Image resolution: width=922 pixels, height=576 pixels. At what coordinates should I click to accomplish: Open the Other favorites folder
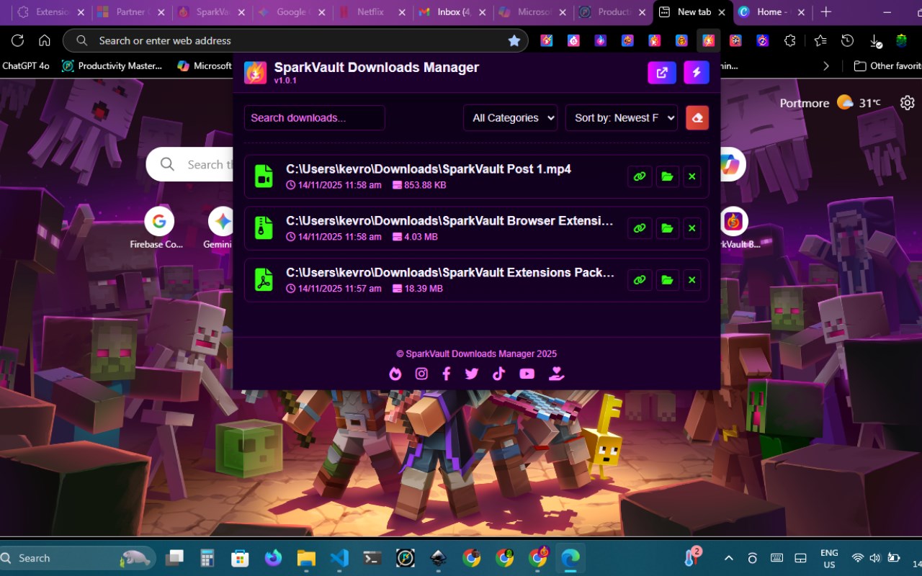click(x=887, y=66)
